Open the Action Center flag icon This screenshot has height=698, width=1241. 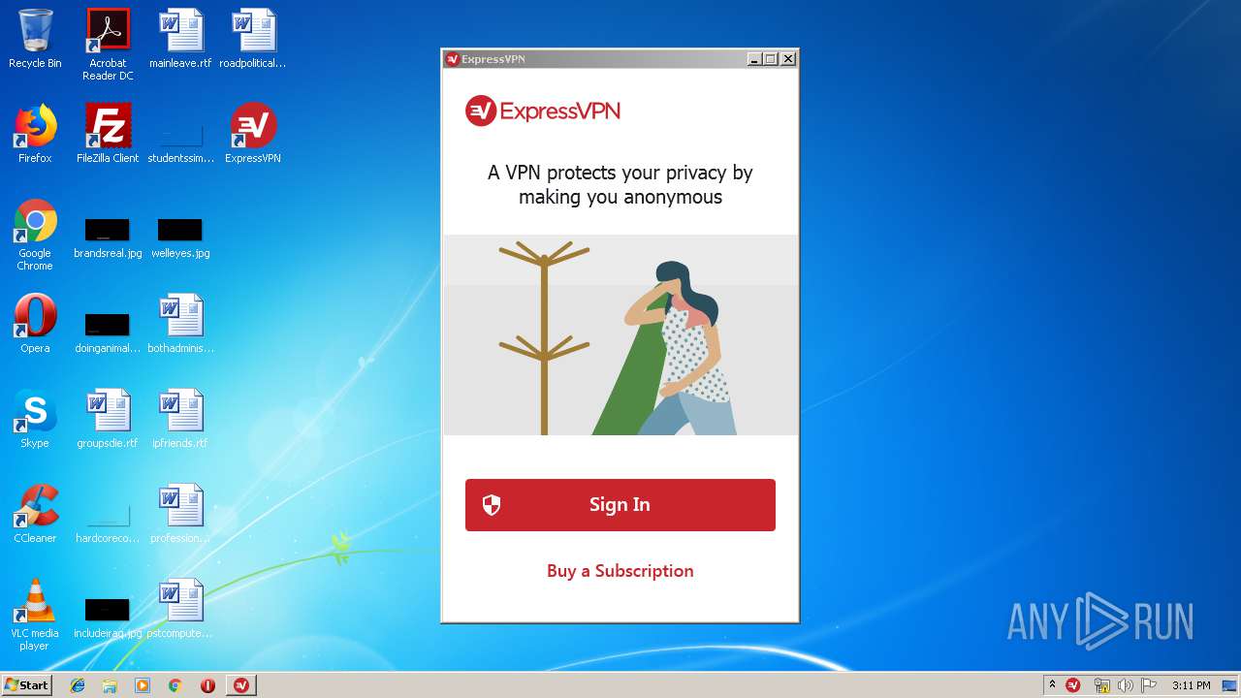pos(1149,685)
